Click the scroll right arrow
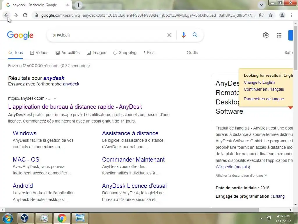 click(291, 210)
